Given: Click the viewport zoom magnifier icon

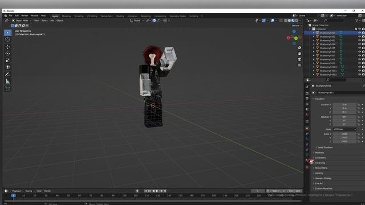Looking at the screenshot, I should point(299,48).
